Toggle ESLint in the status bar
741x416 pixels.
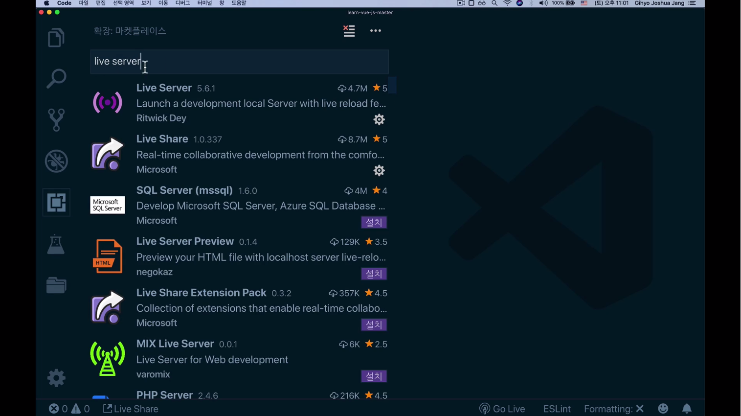(x=557, y=409)
